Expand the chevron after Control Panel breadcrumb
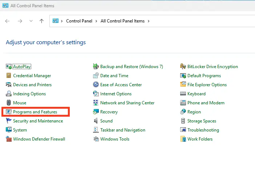Image resolution: width=255 pixels, height=171 pixels. pyautogui.click(x=97, y=21)
